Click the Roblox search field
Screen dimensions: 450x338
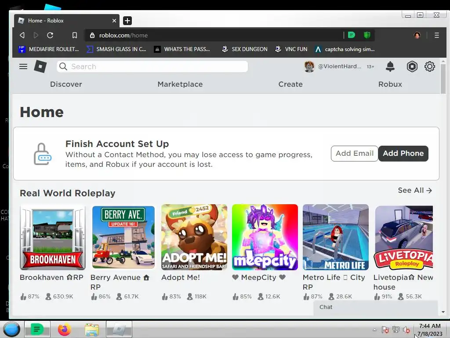(152, 66)
